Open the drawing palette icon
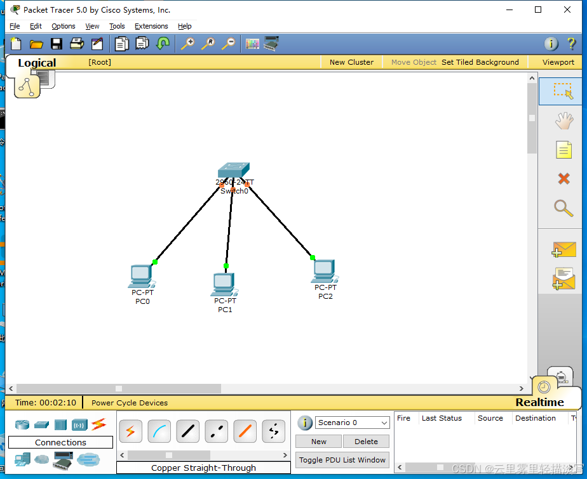This screenshot has width=587, height=479. point(252,44)
